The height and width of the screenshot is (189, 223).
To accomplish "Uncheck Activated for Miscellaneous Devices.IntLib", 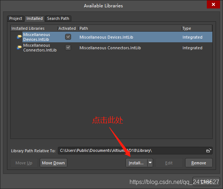I will click(x=68, y=37).
